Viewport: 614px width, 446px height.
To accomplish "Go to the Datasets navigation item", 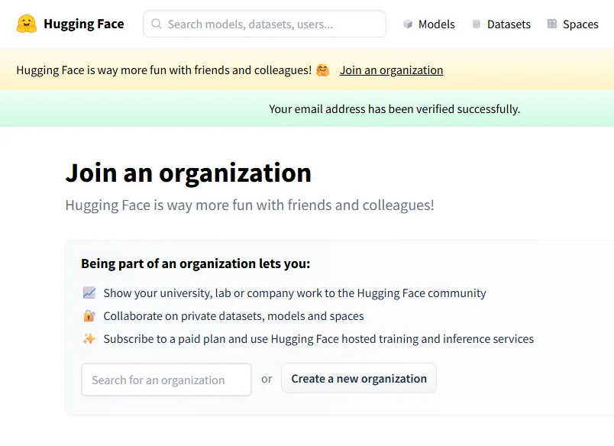I will click(509, 24).
